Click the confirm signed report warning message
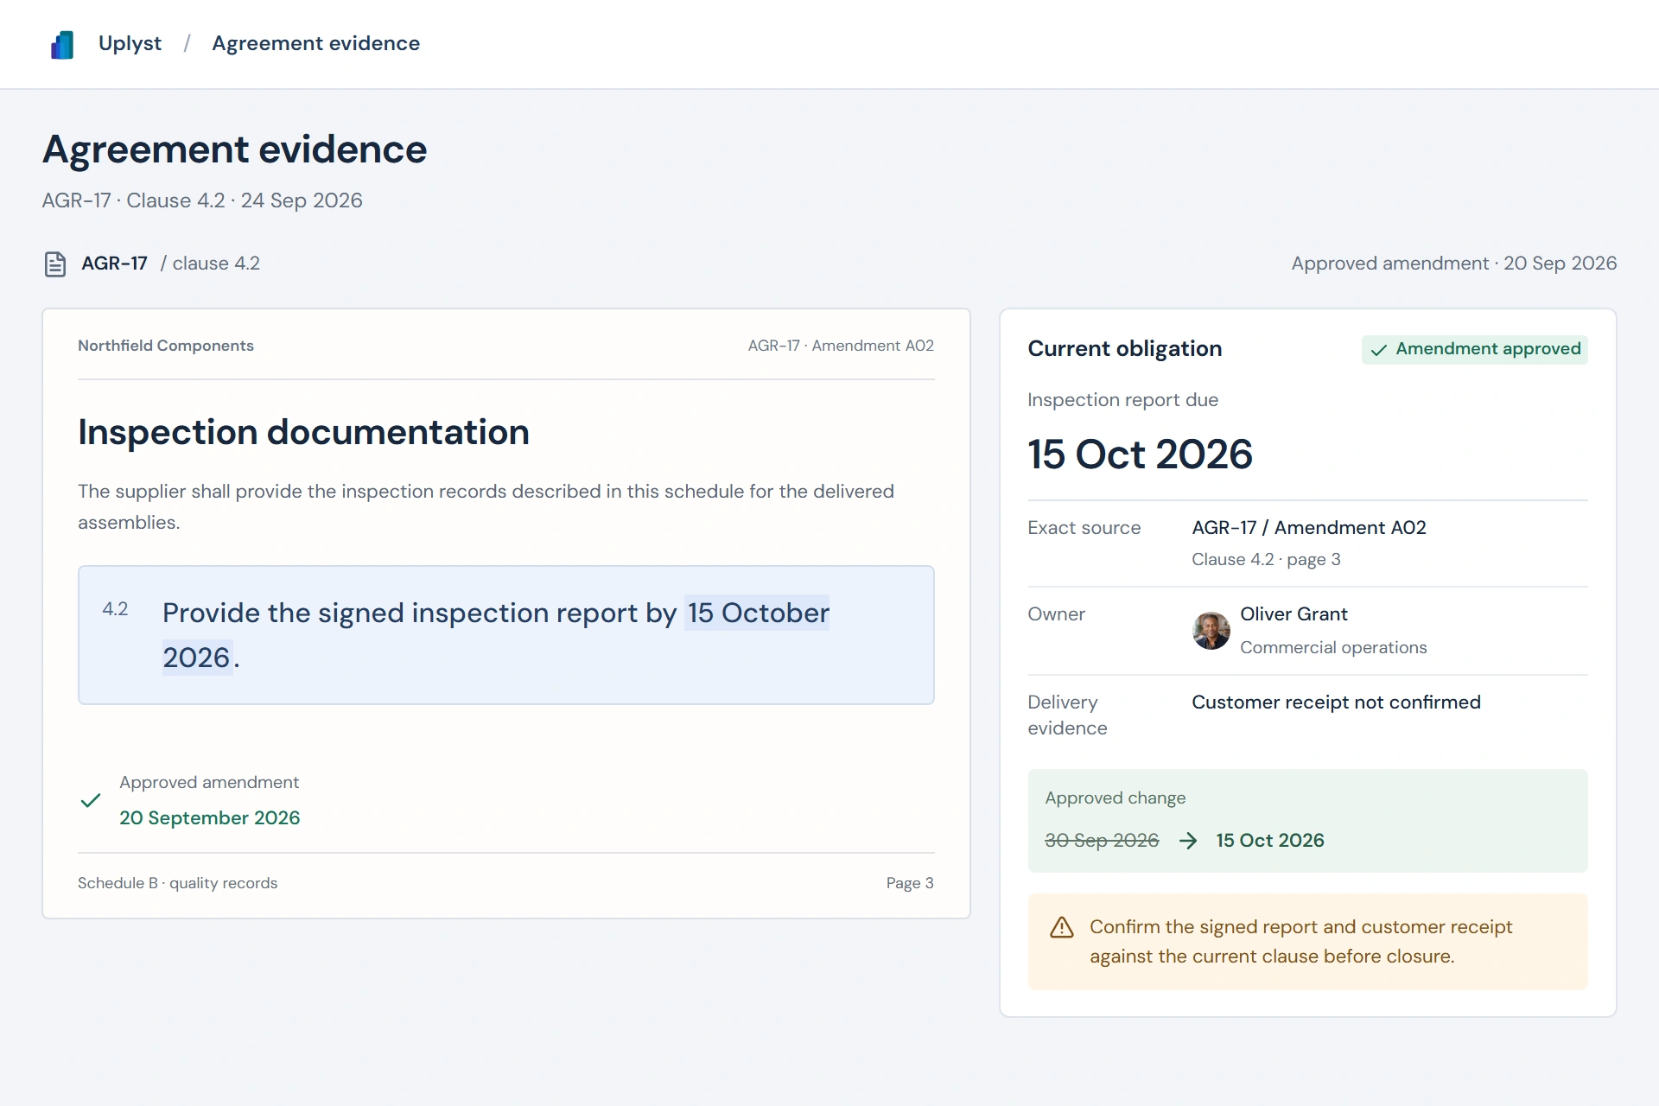This screenshot has height=1106, width=1659. click(1300, 942)
